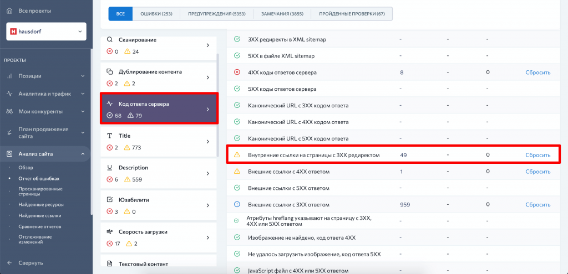The height and width of the screenshot is (274, 568).
Task: Click Сбросить for Внешние ссылки с 3XX ответом
Action: pyautogui.click(x=537, y=205)
